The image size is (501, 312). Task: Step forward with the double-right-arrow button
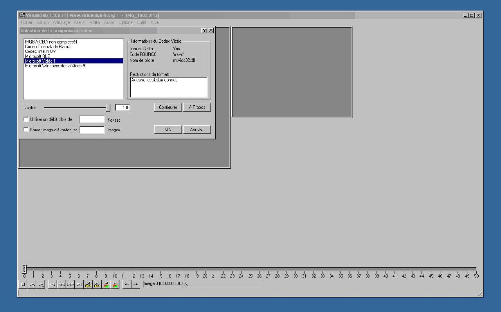click(70, 285)
